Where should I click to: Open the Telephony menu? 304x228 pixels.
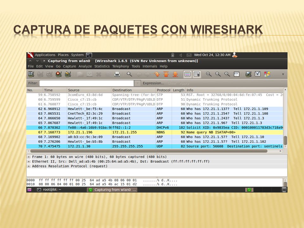point(121,66)
